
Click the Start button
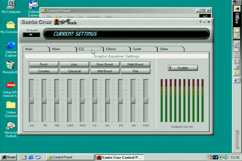pyautogui.click(x=8, y=157)
